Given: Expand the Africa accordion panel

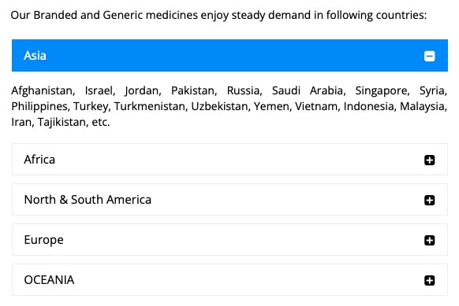Looking at the screenshot, I should pos(229,160).
